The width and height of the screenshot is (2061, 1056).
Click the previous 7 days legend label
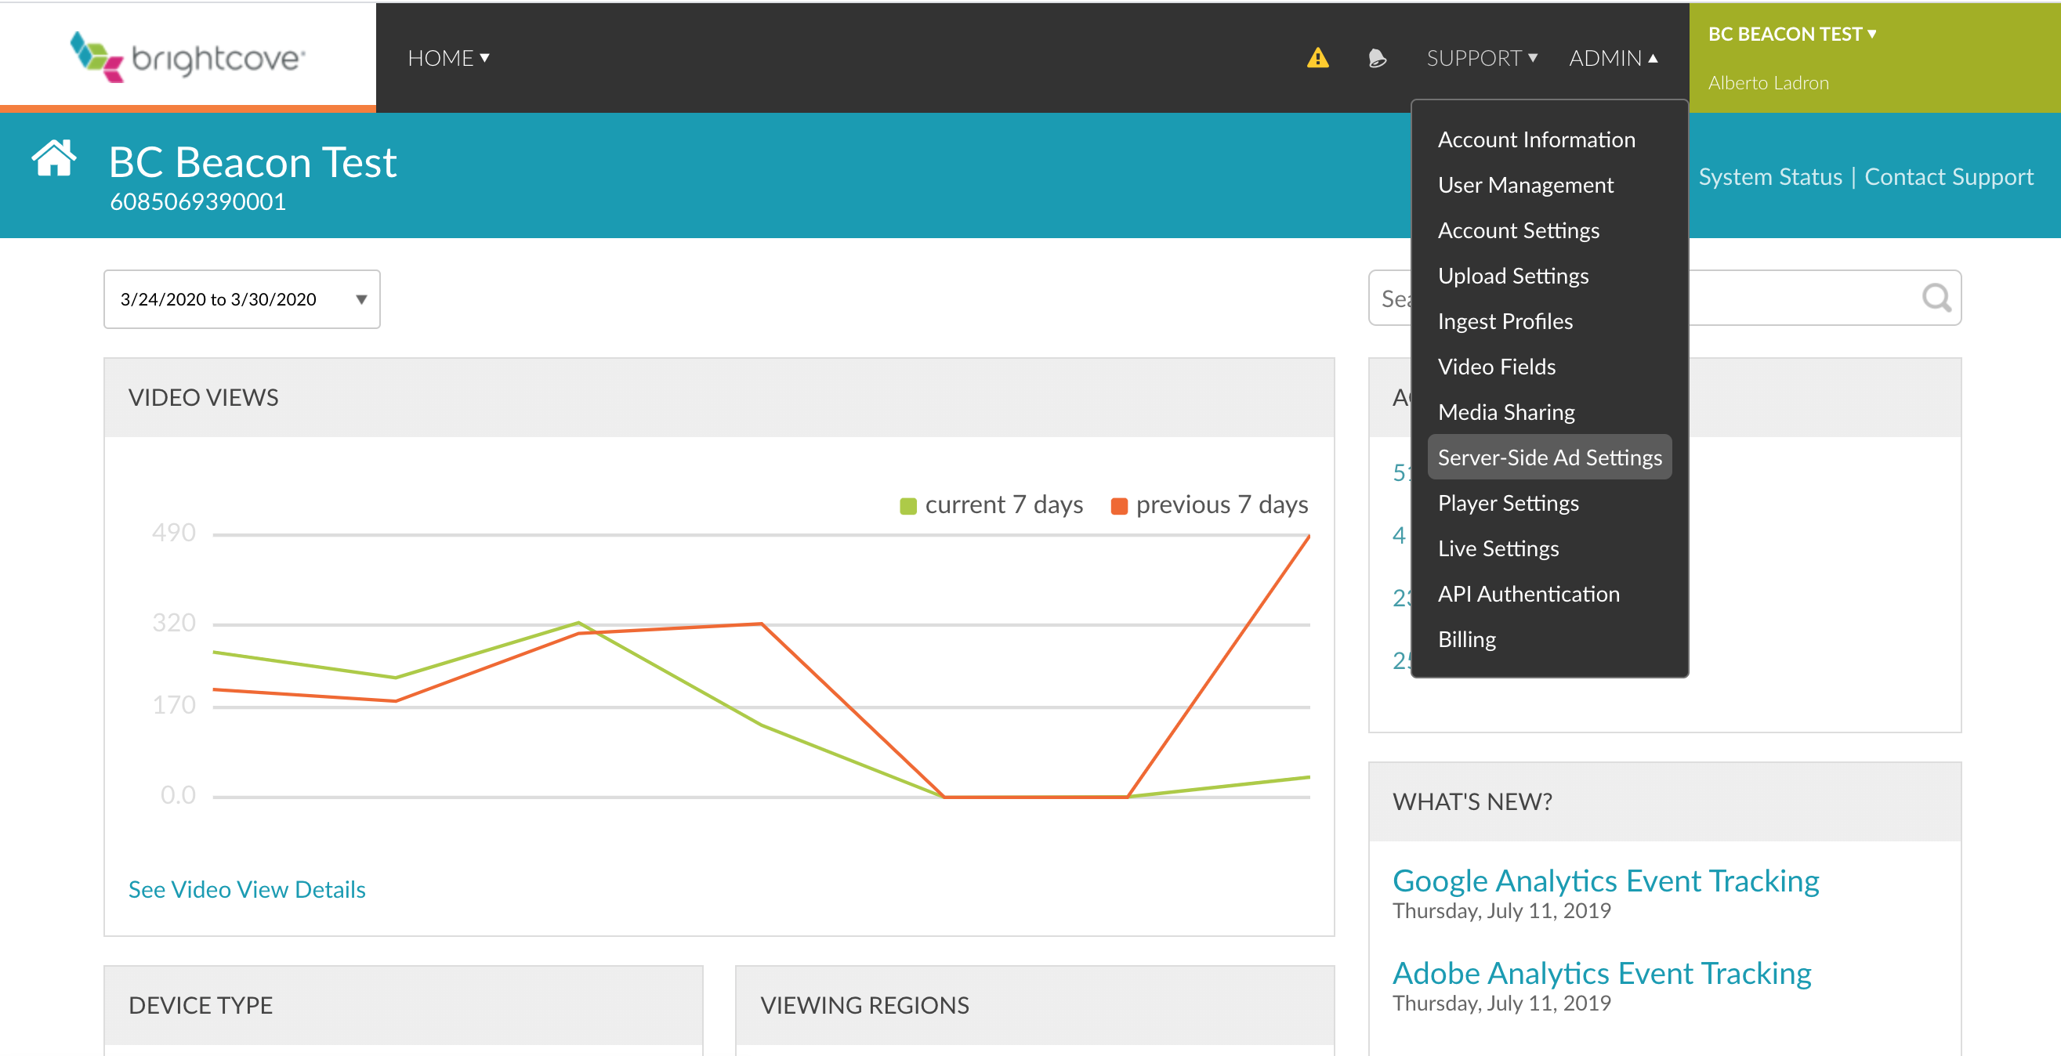1222,505
